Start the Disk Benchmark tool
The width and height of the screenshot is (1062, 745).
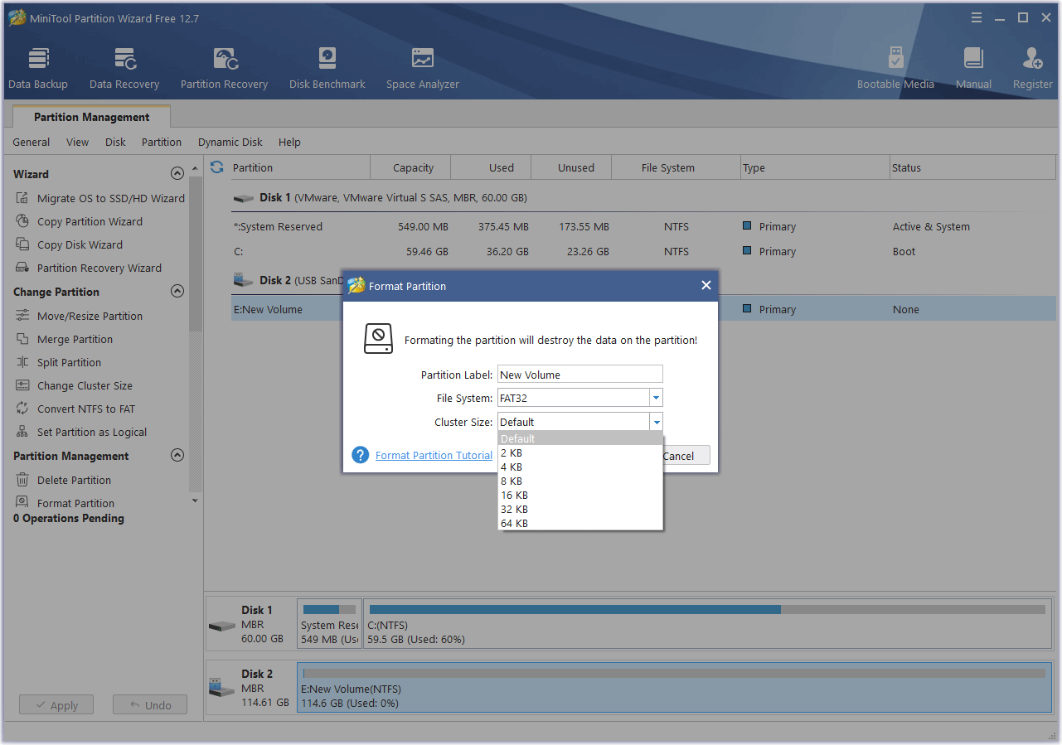pos(327,68)
